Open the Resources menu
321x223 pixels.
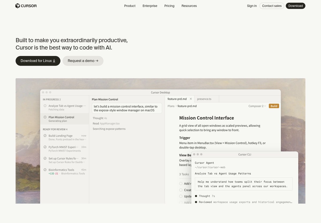(x=189, y=6)
